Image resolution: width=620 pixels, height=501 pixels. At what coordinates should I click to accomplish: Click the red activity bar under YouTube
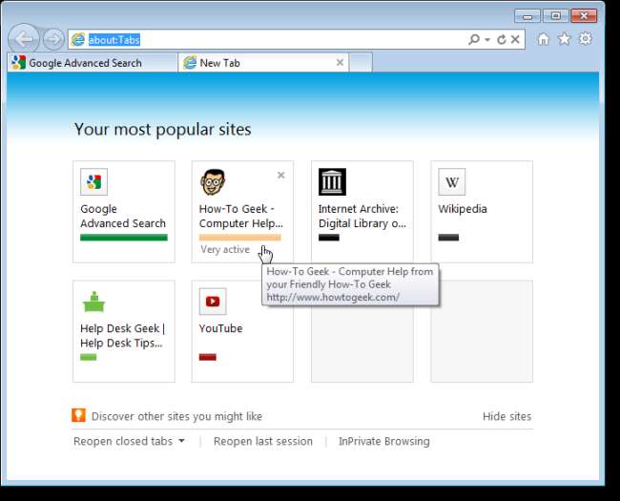point(208,357)
